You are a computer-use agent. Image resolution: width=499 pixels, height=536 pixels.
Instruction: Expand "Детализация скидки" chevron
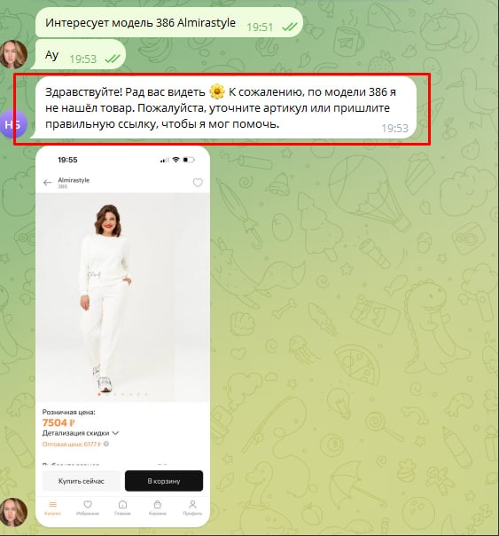click(x=115, y=433)
